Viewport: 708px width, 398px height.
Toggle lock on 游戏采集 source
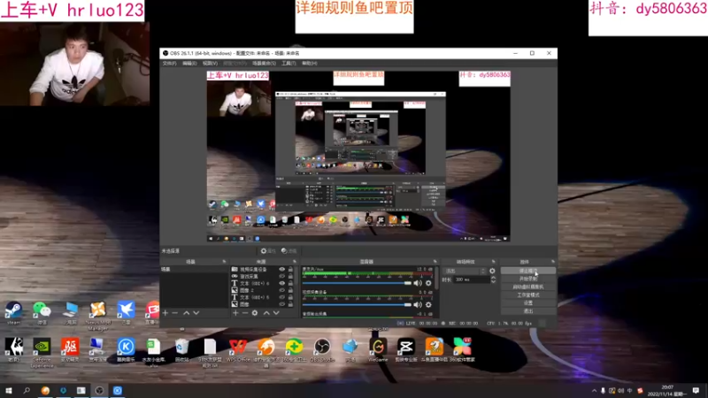[x=290, y=276]
